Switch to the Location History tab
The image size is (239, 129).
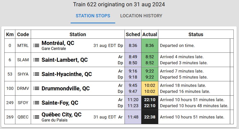pyautogui.click(x=141, y=16)
